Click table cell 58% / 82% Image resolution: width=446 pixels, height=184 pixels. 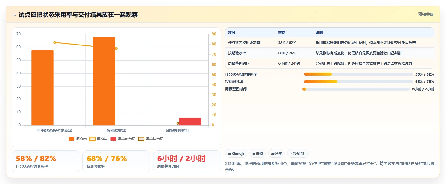click(x=287, y=43)
